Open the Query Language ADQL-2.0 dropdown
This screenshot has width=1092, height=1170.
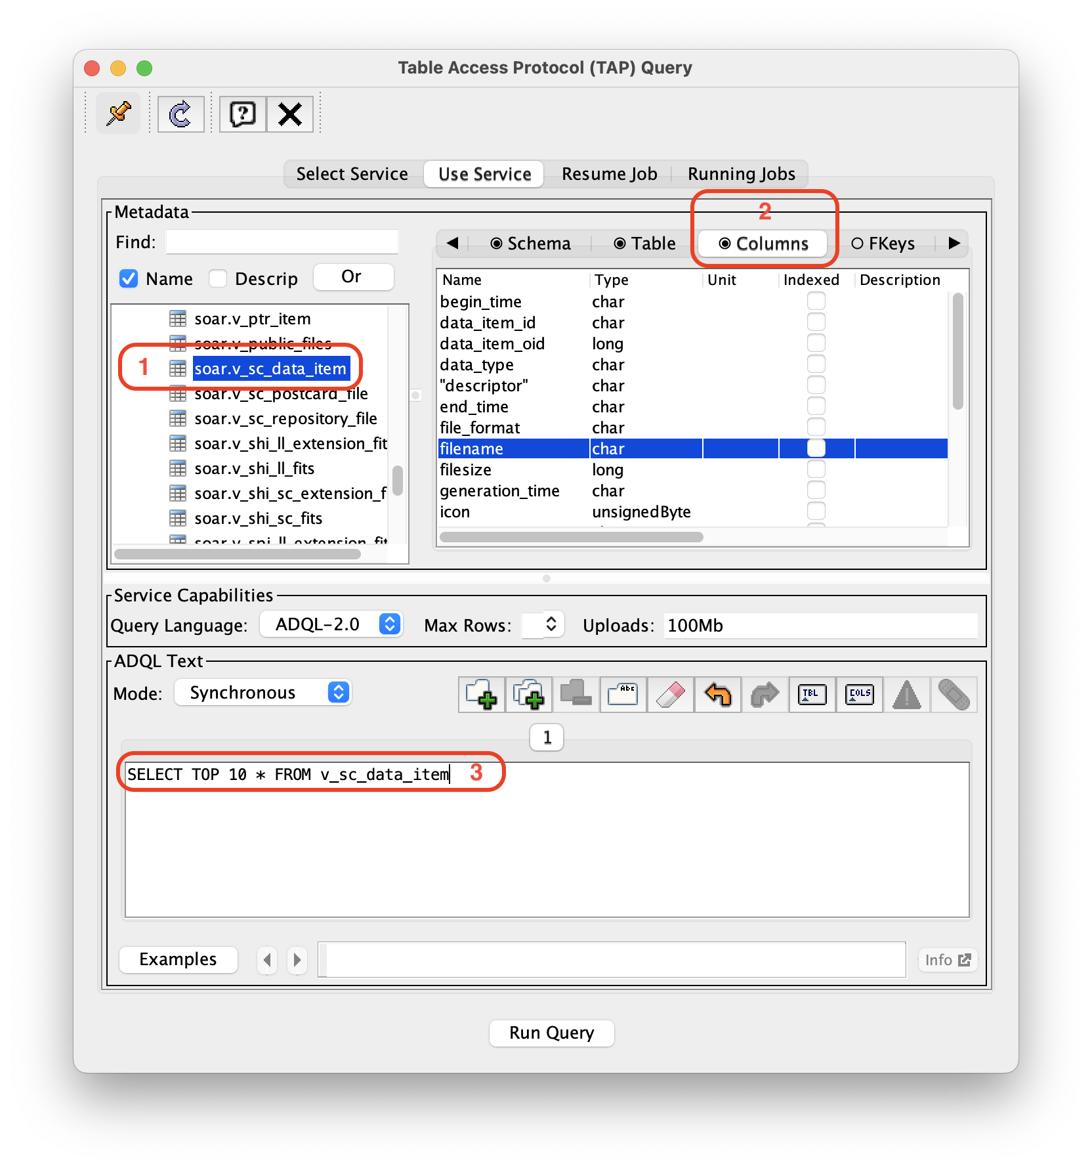coord(331,624)
